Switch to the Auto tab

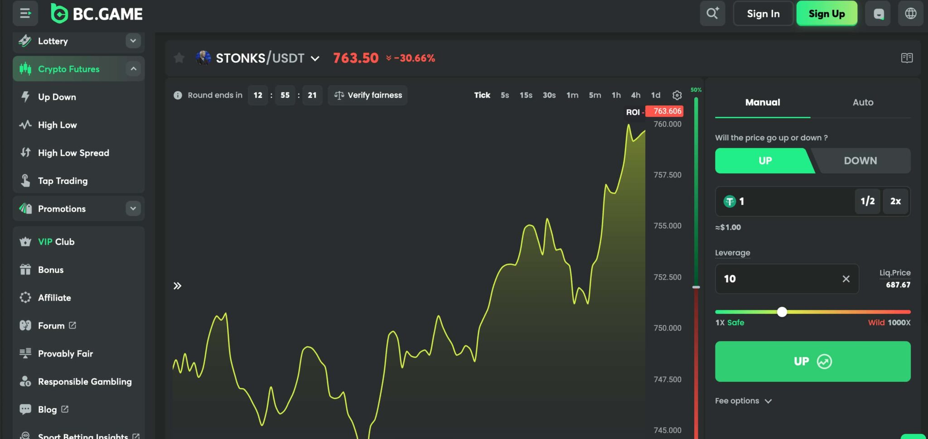[863, 102]
